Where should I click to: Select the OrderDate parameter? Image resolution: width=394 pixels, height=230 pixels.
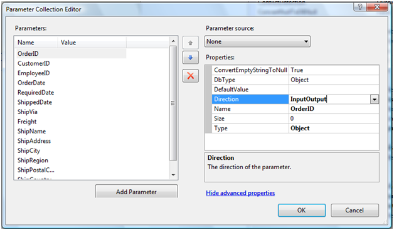(31, 83)
